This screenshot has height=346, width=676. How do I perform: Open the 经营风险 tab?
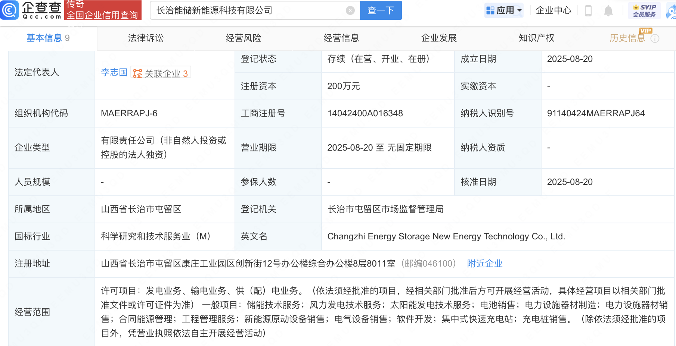point(244,38)
